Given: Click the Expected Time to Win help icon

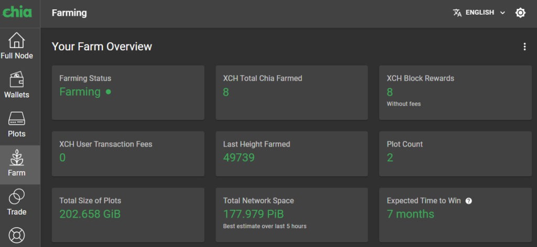Looking at the screenshot, I should 469,201.
